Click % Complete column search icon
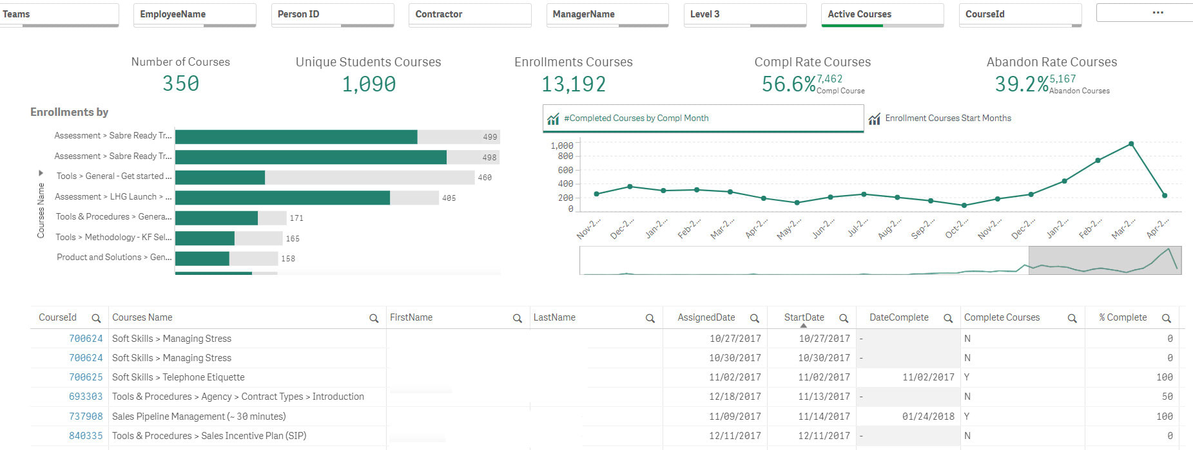This screenshot has height=450, width=1193. coord(1166,318)
